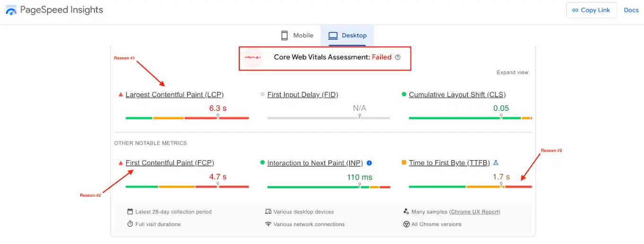
Task: Click the experimental flask icon beside TTFB
Action: [496, 163]
